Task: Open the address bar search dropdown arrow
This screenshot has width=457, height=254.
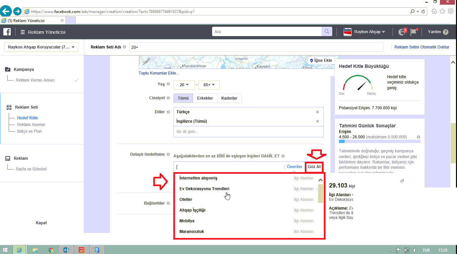Action: [418, 11]
